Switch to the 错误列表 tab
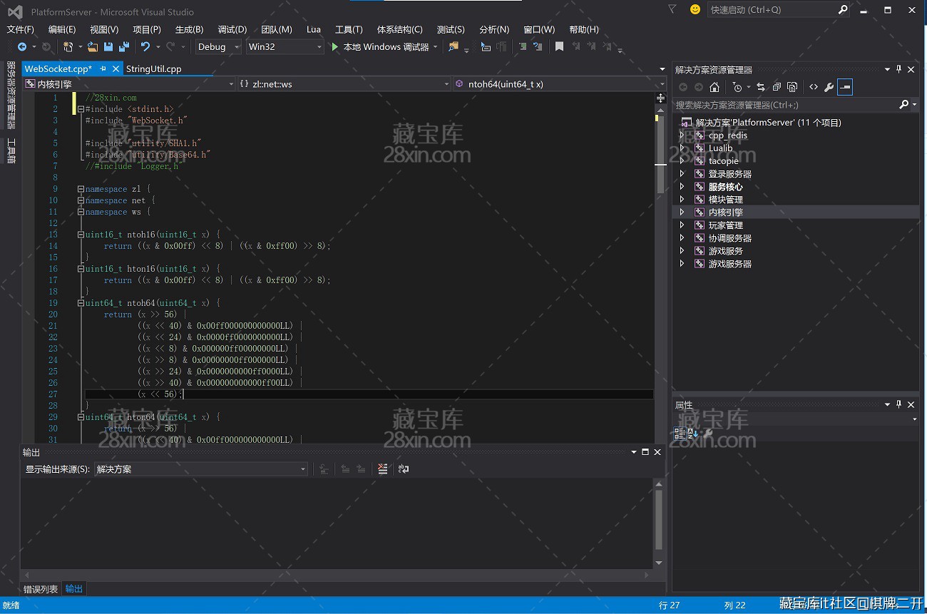This screenshot has width=927, height=614. 41,589
